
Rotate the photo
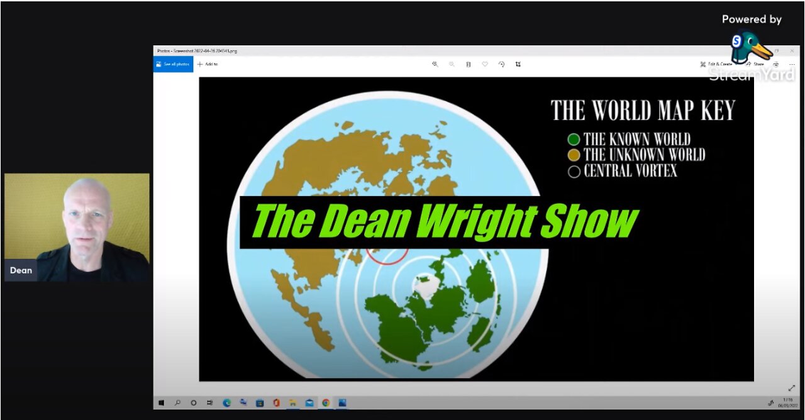pyautogui.click(x=501, y=64)
